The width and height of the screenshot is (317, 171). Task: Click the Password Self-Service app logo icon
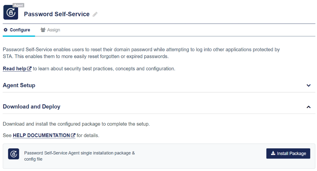(x=11, y=13)
